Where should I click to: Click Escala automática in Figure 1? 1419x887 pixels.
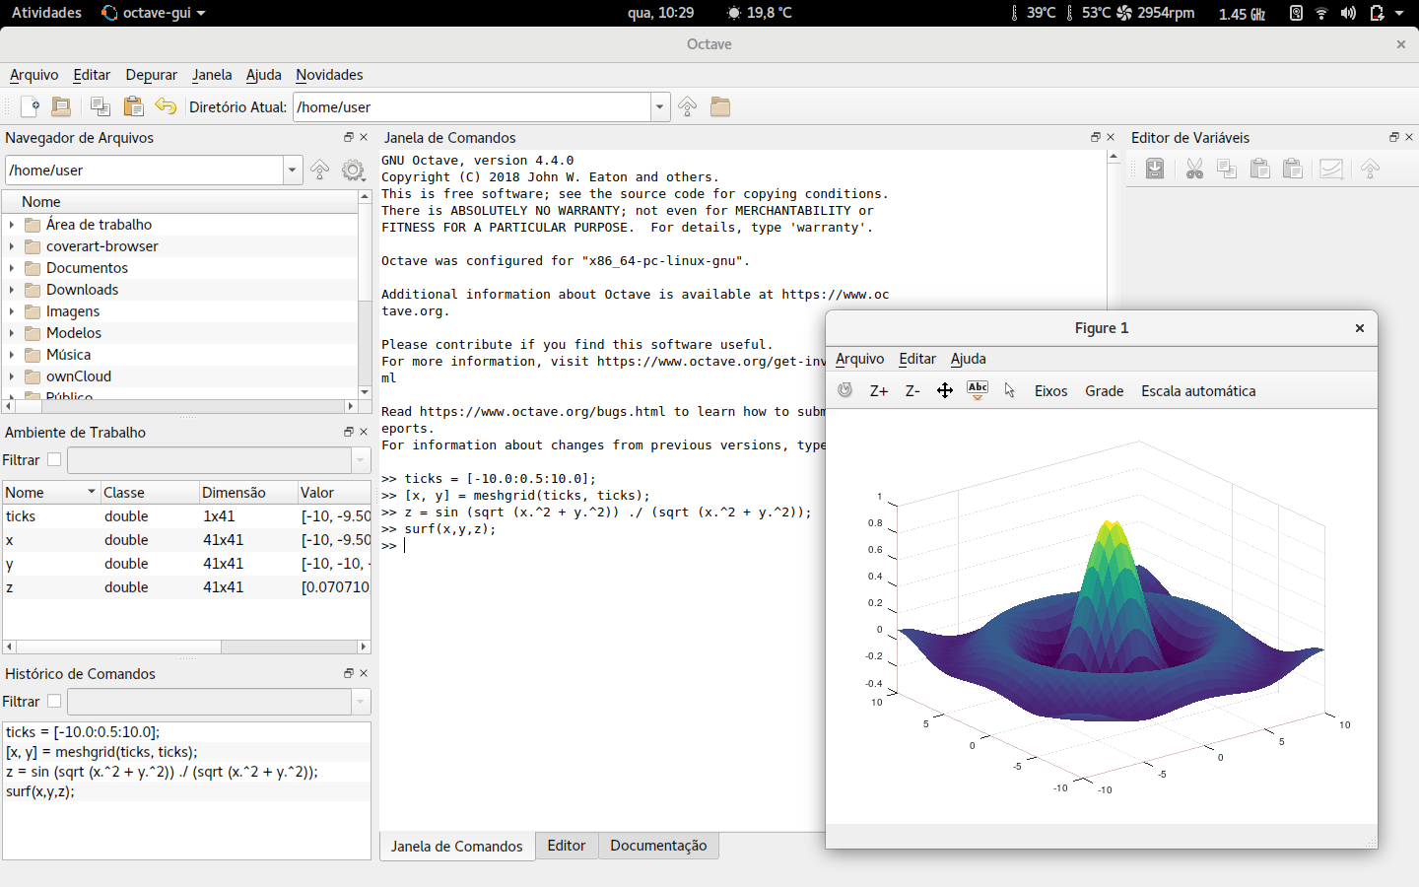tap(1197, 391)
